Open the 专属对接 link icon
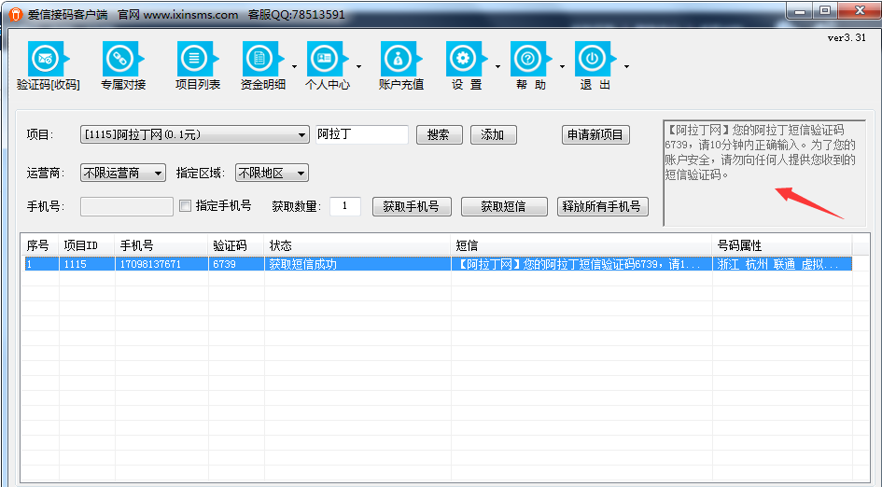Screen dimensions: 882x487 (122, 59)
